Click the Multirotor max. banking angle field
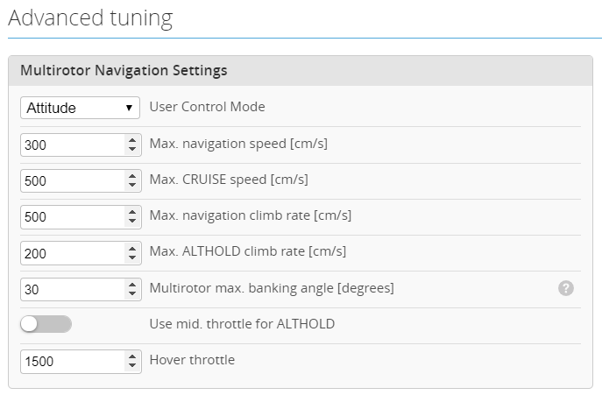This screenshot has width=602, height=395. [72, 289]
